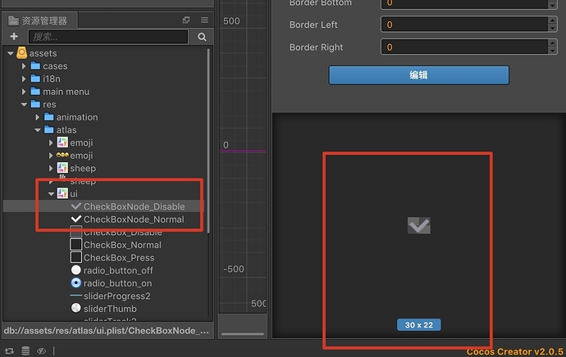
Task: Expand the cases folder
Action: (x=24, y=66)
